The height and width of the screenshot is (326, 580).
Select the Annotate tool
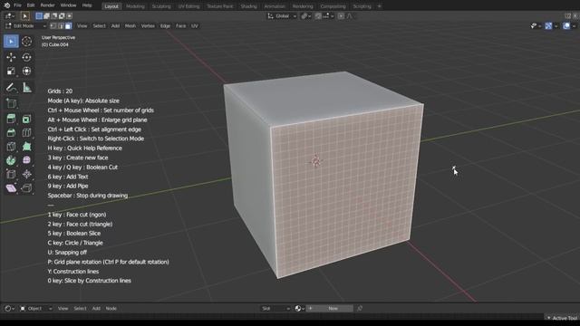click(x=11, y=88)
